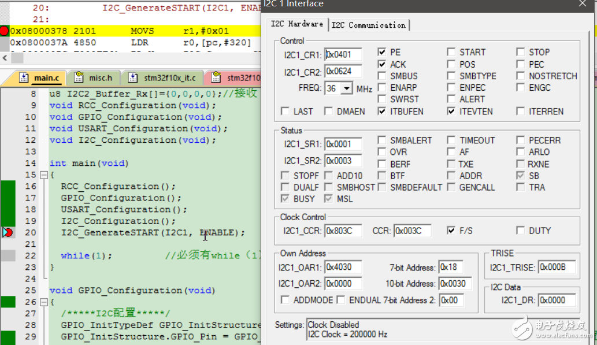
Task: Enable the ENARP checkbox
Action: (382, 88)
